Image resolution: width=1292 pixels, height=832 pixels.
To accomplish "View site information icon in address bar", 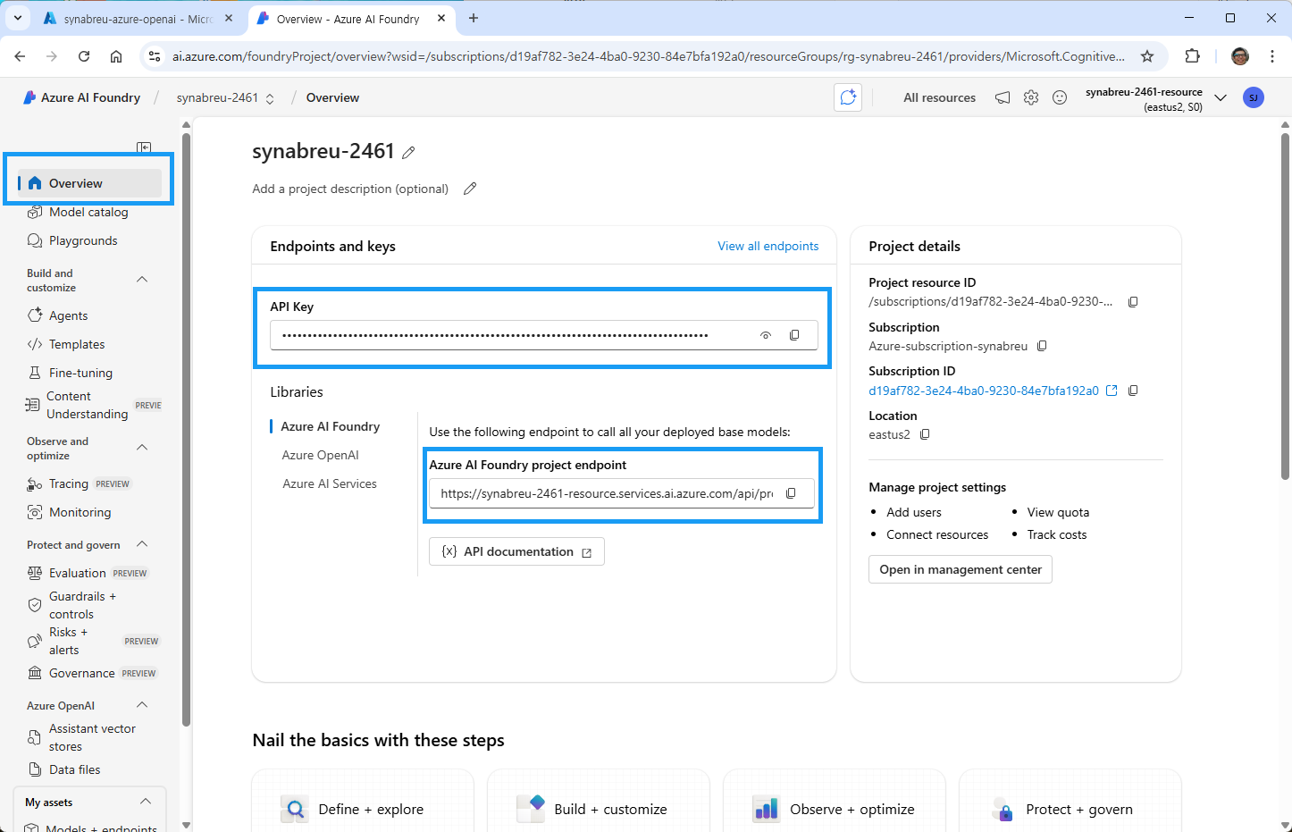I will click(155, 56).
